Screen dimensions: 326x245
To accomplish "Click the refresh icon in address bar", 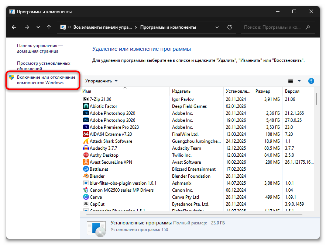I will click(x=230, y=27).
